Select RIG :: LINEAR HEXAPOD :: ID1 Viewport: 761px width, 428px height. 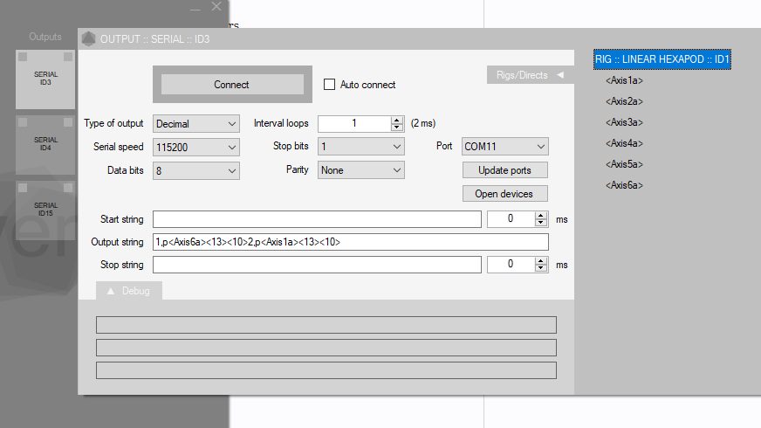coord(662,59)
